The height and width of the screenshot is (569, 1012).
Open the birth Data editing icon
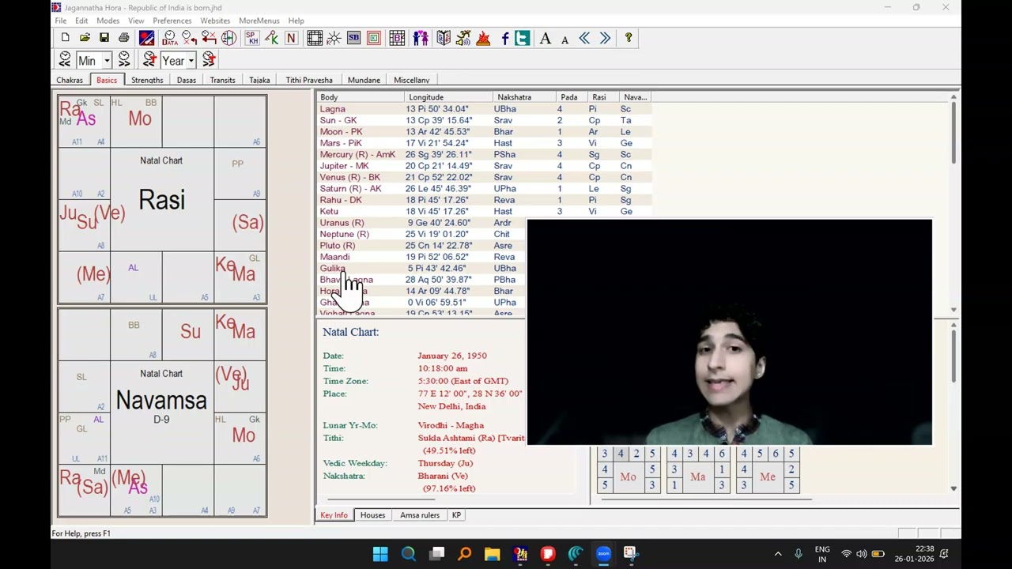pyautogui.click(x=169, y=38)
